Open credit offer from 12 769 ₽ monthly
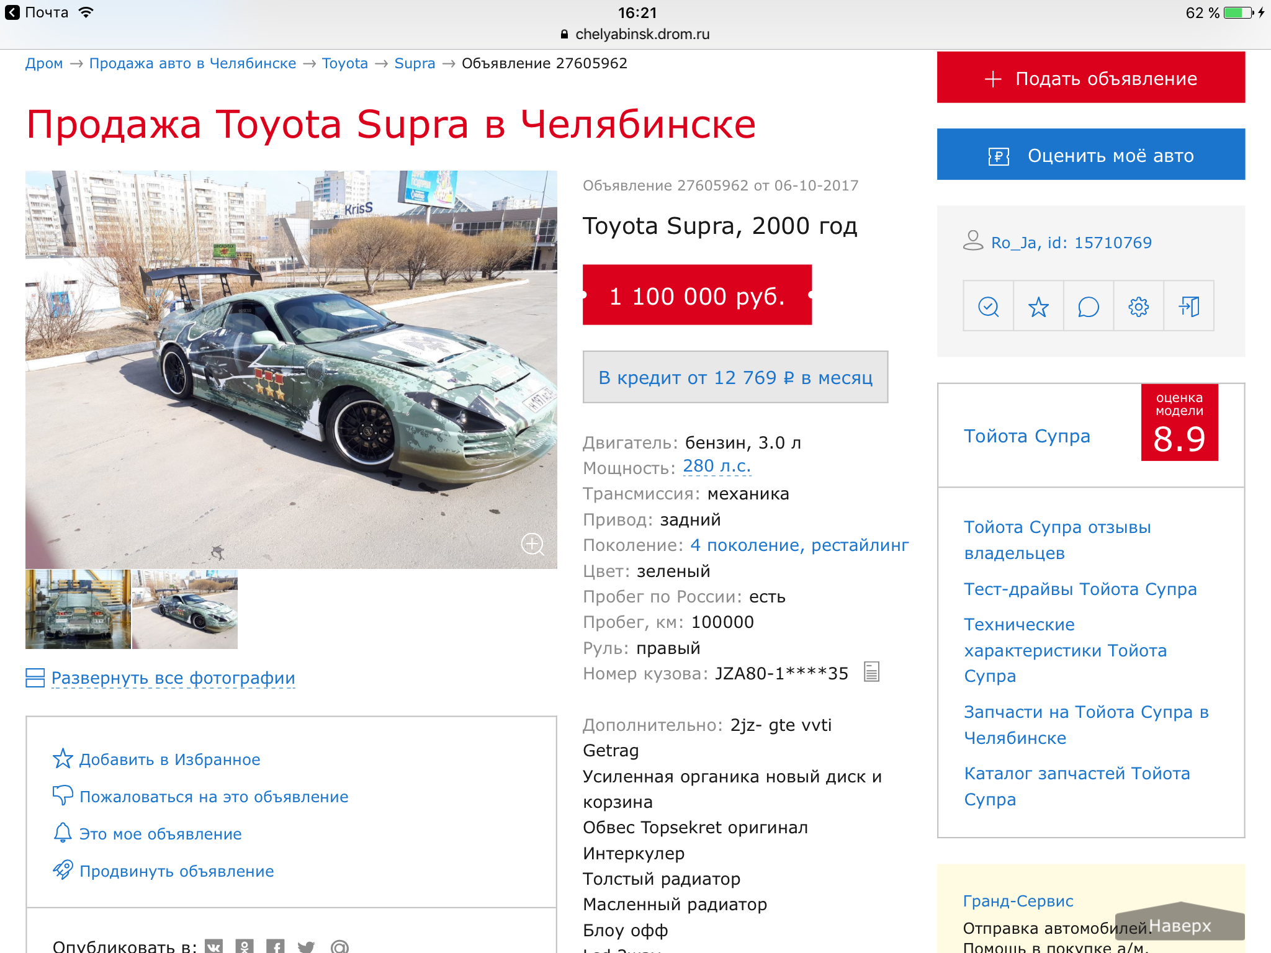Image resolution: width=1271 pixels, height=953 pixels. point(735,377)
